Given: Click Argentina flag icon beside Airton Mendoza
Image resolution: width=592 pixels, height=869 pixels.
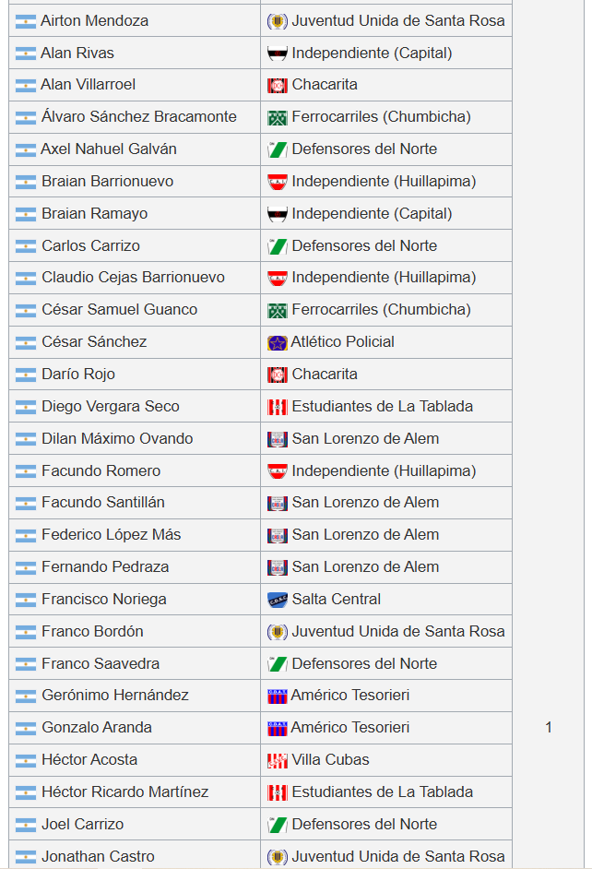Looking at the screenshot, I should [26, 21].
